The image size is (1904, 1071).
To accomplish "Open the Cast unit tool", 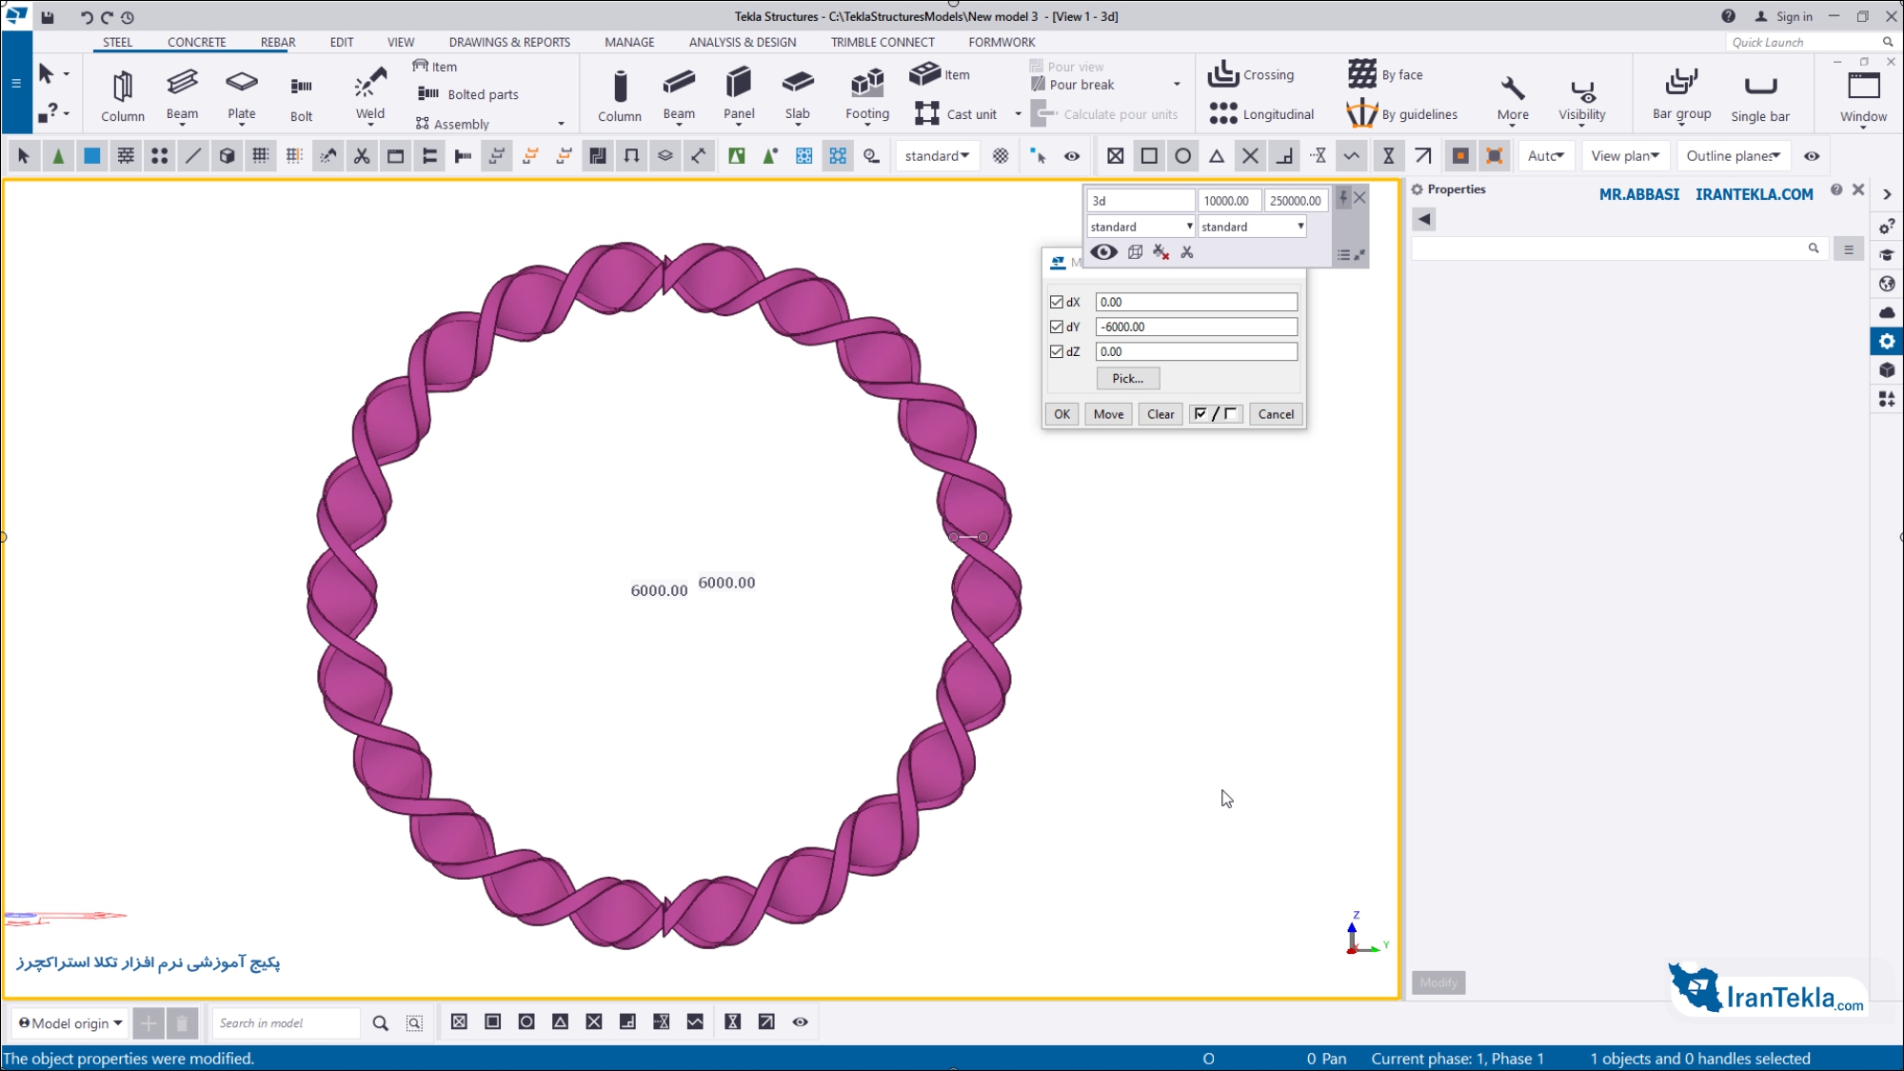I will coord(956,114).
